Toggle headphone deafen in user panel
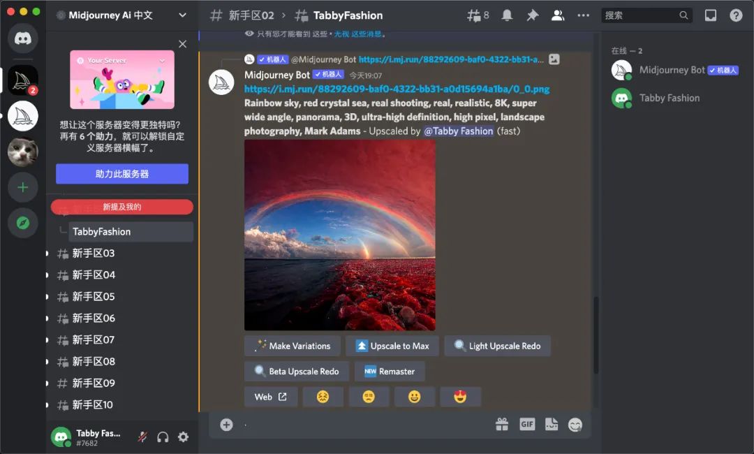Image resolution: width=754 pixels, height=454 pixels. (163, 437)
